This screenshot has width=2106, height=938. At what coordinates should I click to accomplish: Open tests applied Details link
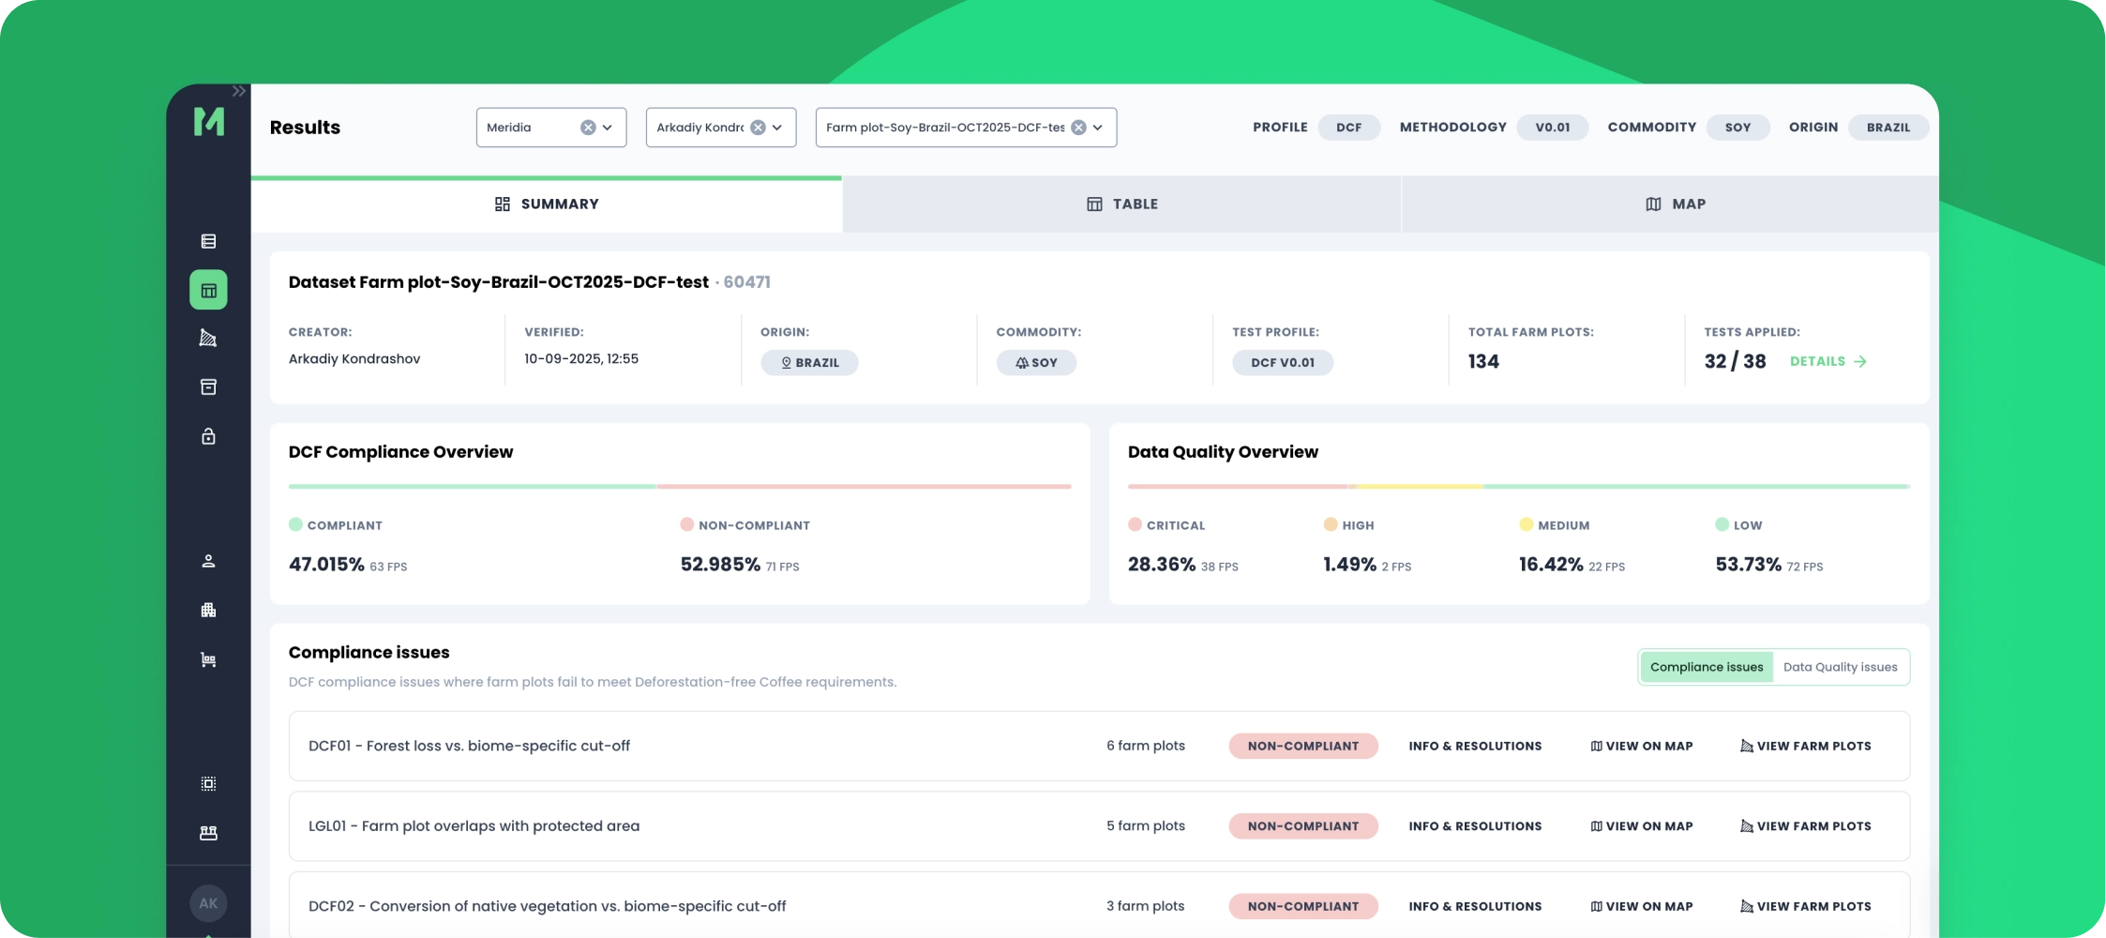point(1828,361)
